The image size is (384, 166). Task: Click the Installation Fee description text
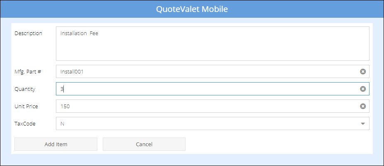point(79,33)
